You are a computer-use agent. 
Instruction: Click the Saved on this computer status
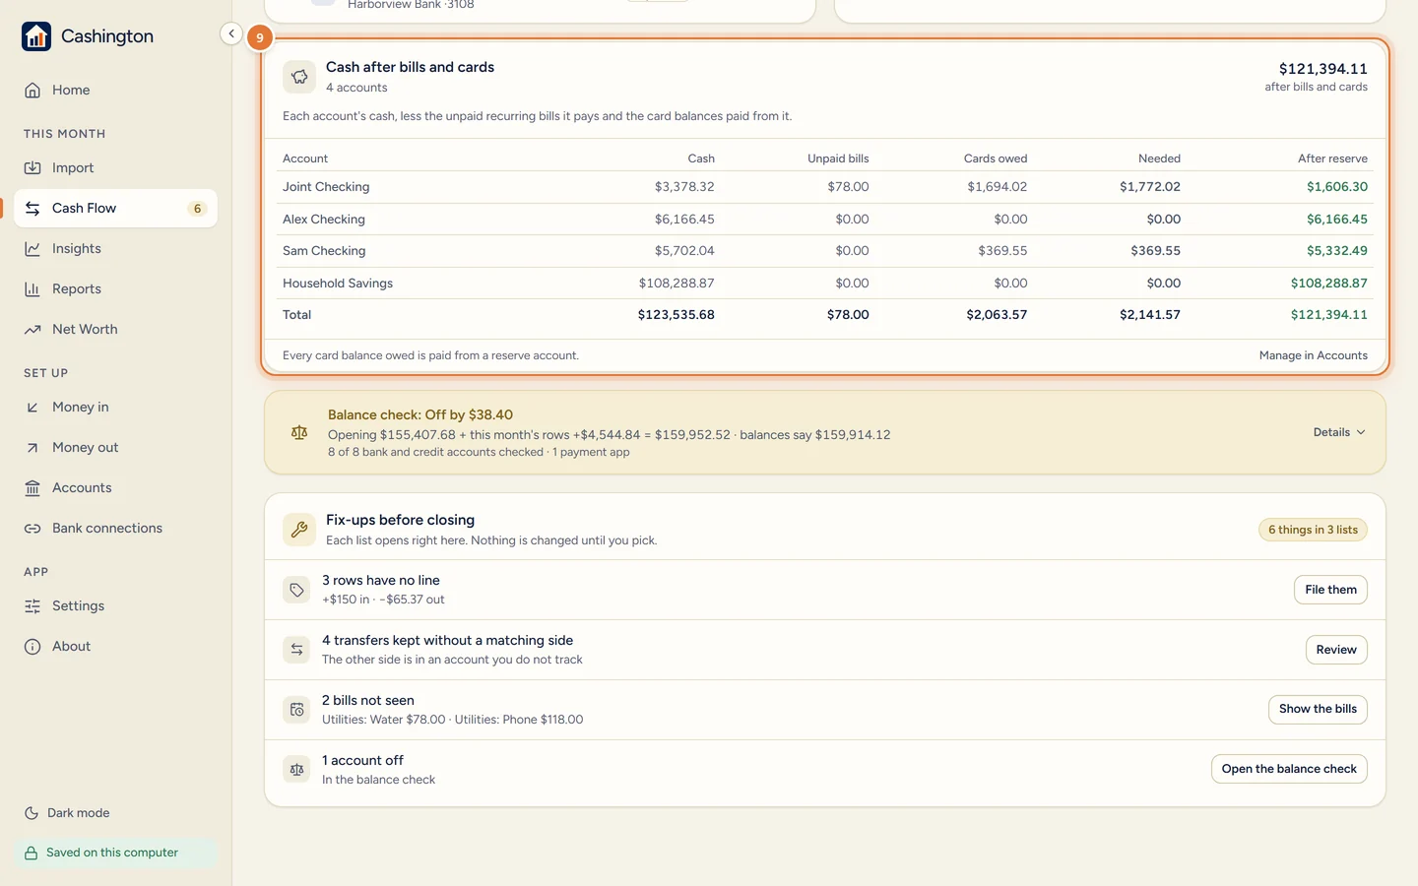(115, 853)
